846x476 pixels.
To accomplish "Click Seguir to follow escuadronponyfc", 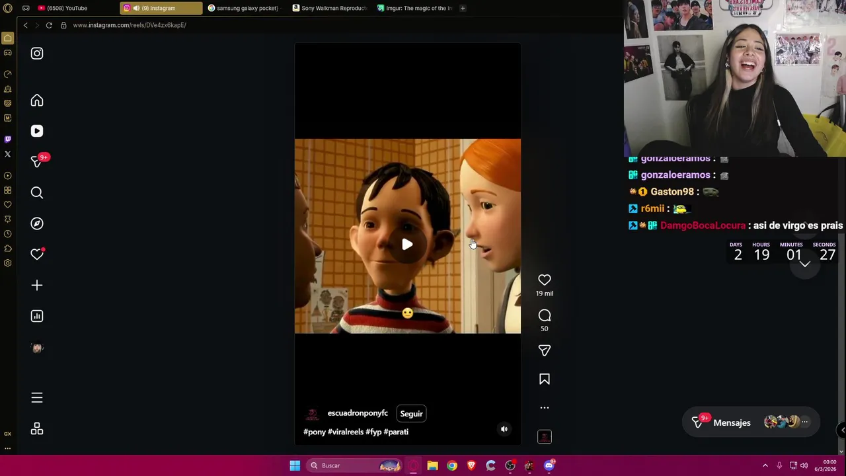I will point(411,414).
